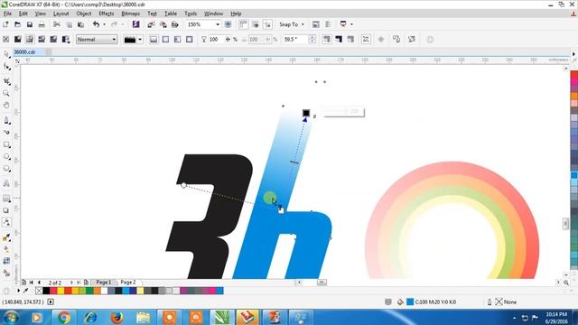Toggle Linear fountain transparency

point(154,39)
